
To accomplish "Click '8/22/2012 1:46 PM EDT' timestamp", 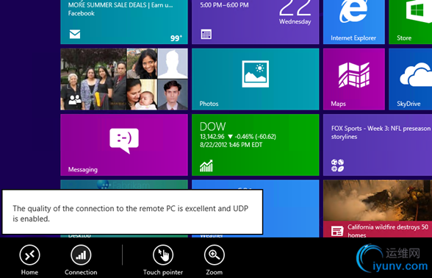I will click(x=231, y=145).
